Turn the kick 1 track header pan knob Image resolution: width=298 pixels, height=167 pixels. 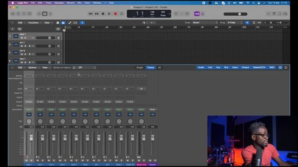click(59, 38)
